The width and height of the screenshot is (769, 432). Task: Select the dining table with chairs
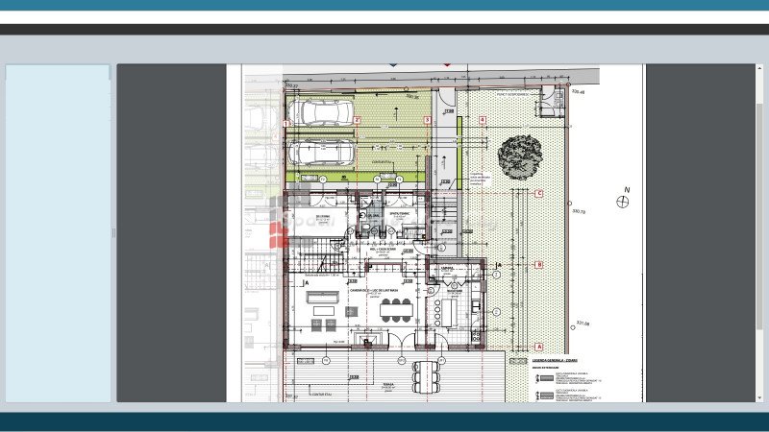coord(394,310)
